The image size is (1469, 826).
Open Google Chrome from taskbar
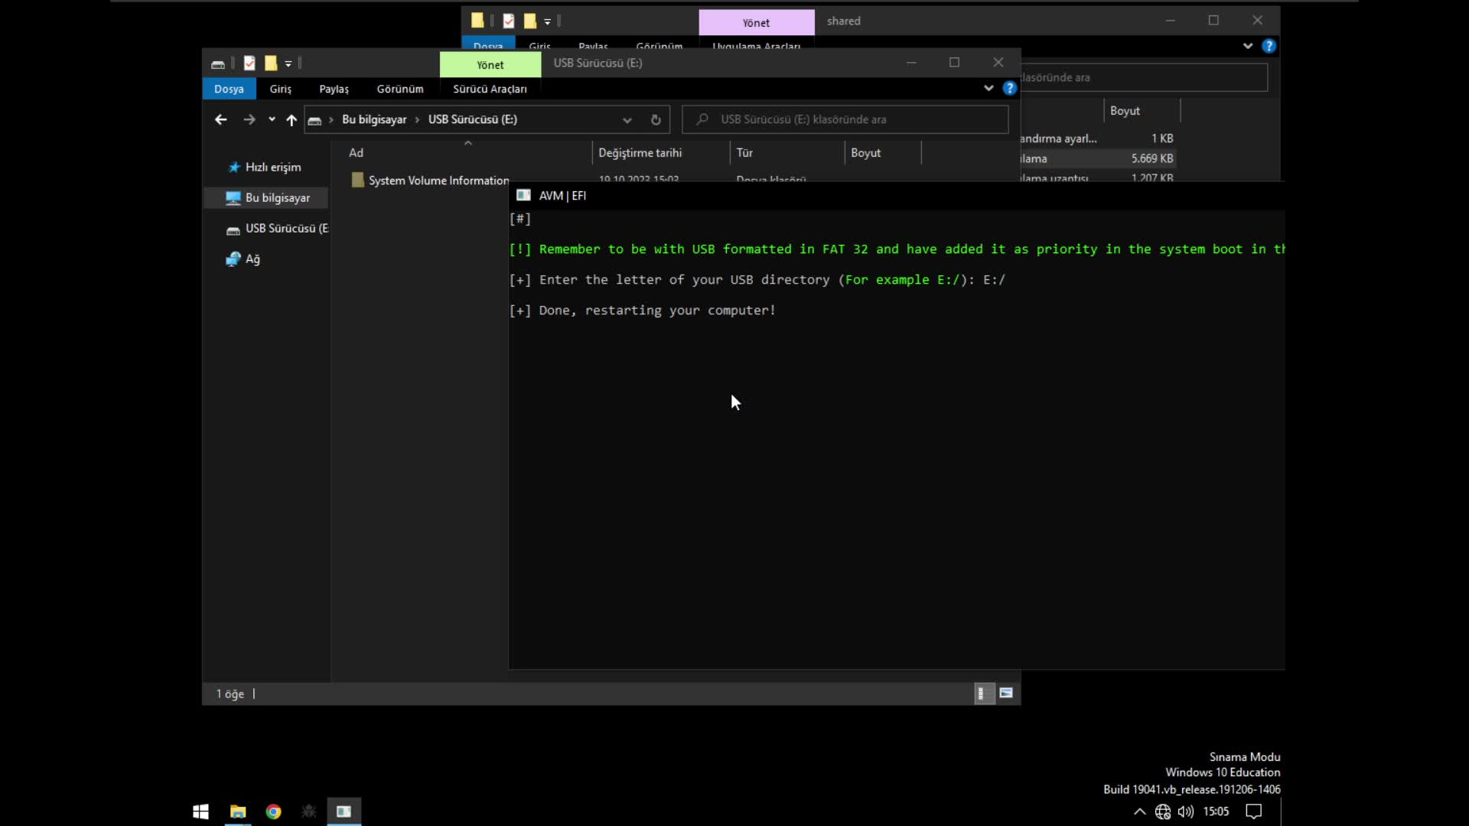(273, 811)
